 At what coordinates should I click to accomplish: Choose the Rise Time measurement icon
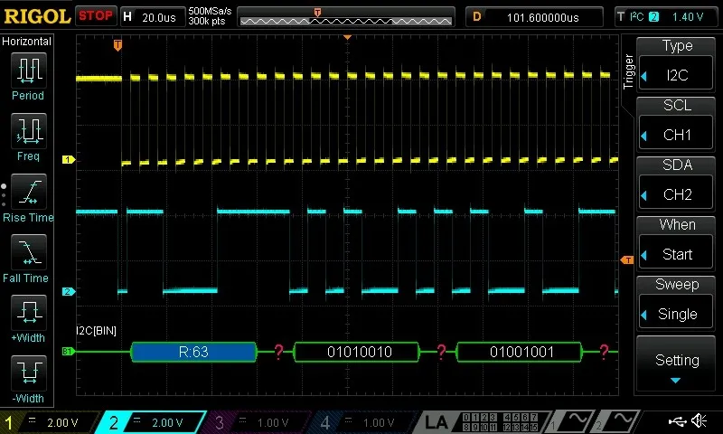pyautogui.click(x=27, y=192)
